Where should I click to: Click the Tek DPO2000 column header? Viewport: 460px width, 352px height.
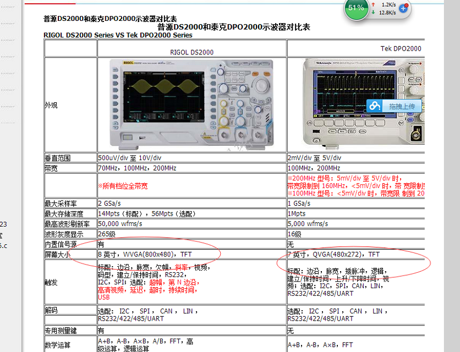pos(401,49)
